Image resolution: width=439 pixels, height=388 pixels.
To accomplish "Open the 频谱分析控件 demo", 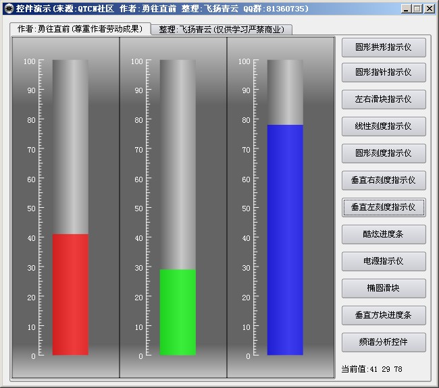I will [x=384, y=342].
